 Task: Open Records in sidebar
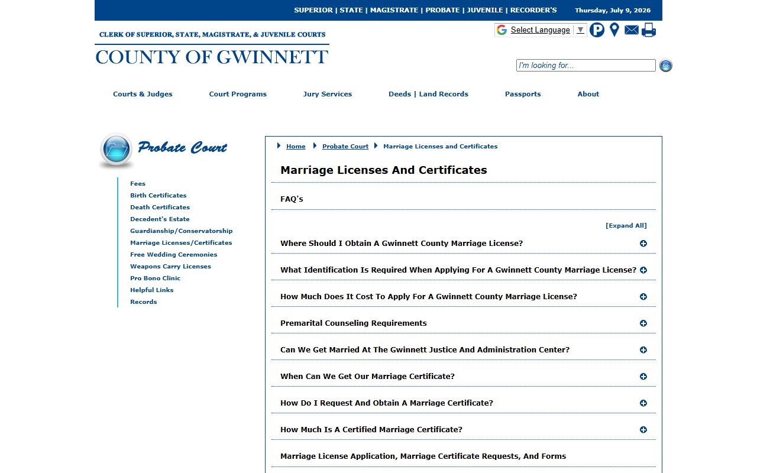pos(144,302)
